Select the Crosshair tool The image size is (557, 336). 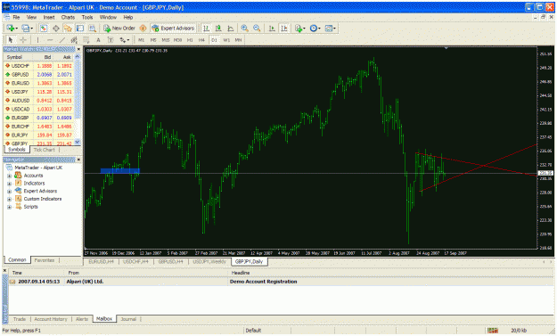tap(23, 40)
